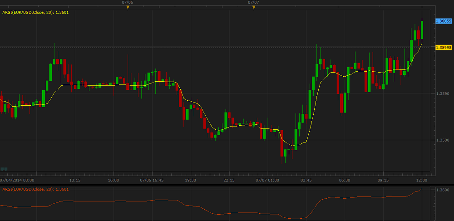Click the 19:30 time axis label
The width and height of the screenshot is (454, 221).
click(x=191, y=180)
